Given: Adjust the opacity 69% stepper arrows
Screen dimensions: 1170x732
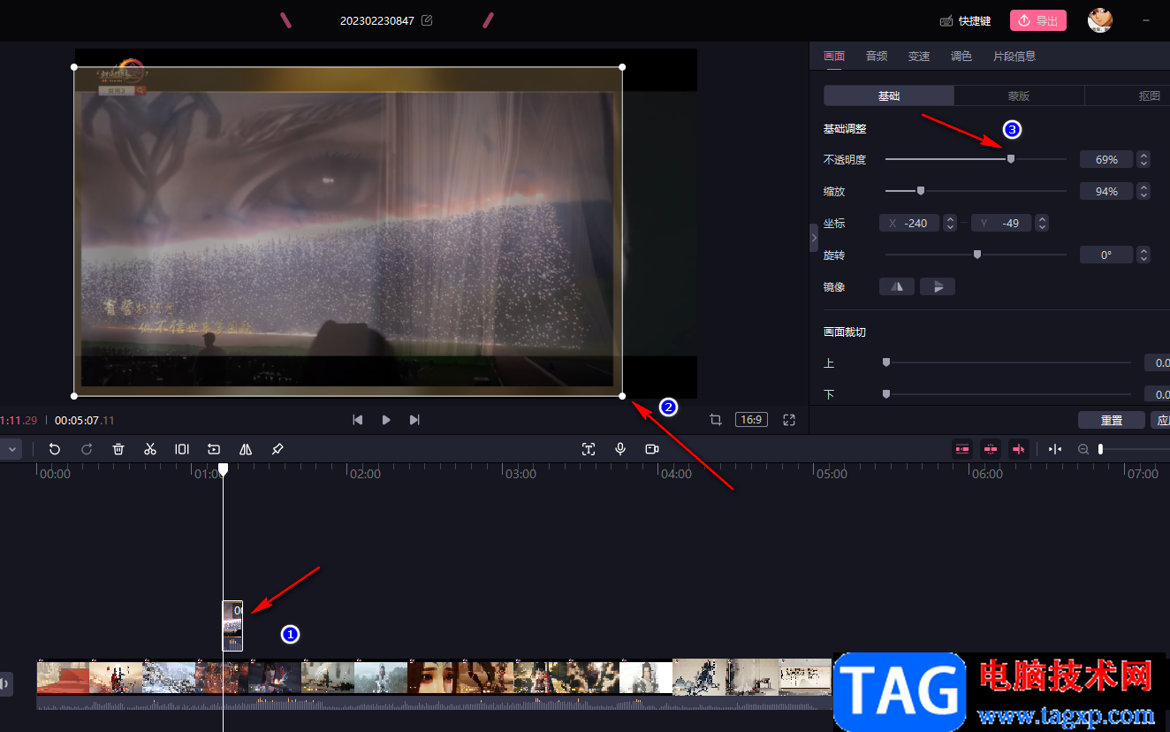Looking at the screenshot, I should pos(1143,160).
